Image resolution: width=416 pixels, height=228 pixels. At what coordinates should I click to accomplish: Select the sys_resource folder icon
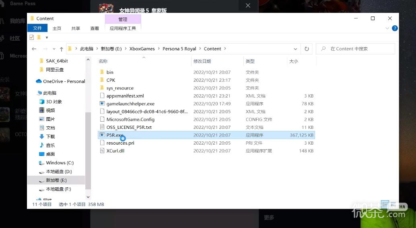pyautogui.click(x=102, y=88)
